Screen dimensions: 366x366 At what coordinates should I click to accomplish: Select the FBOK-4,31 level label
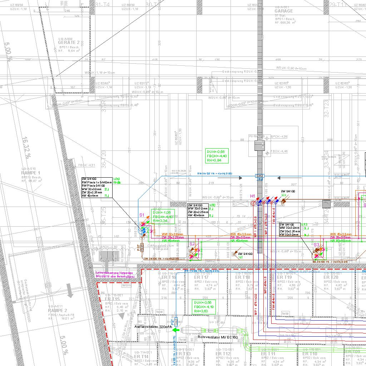tap(86, 165)
